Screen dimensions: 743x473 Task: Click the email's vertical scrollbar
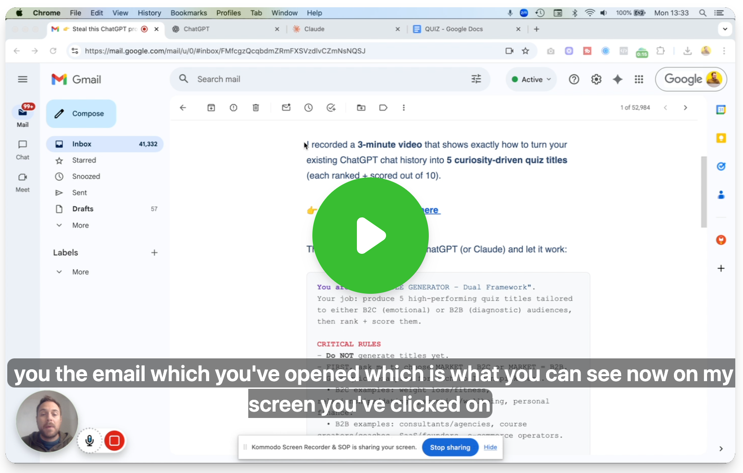point(704,191)
